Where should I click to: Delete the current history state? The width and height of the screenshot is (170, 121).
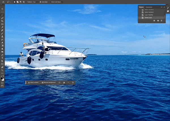[161, 21]
